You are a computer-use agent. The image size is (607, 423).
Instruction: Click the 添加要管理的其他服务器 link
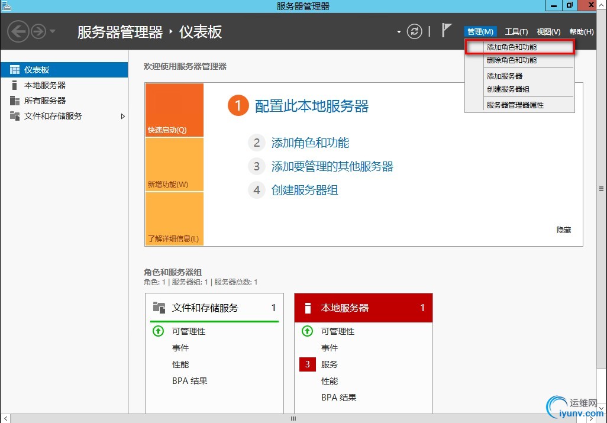click(x=332, y=166)
